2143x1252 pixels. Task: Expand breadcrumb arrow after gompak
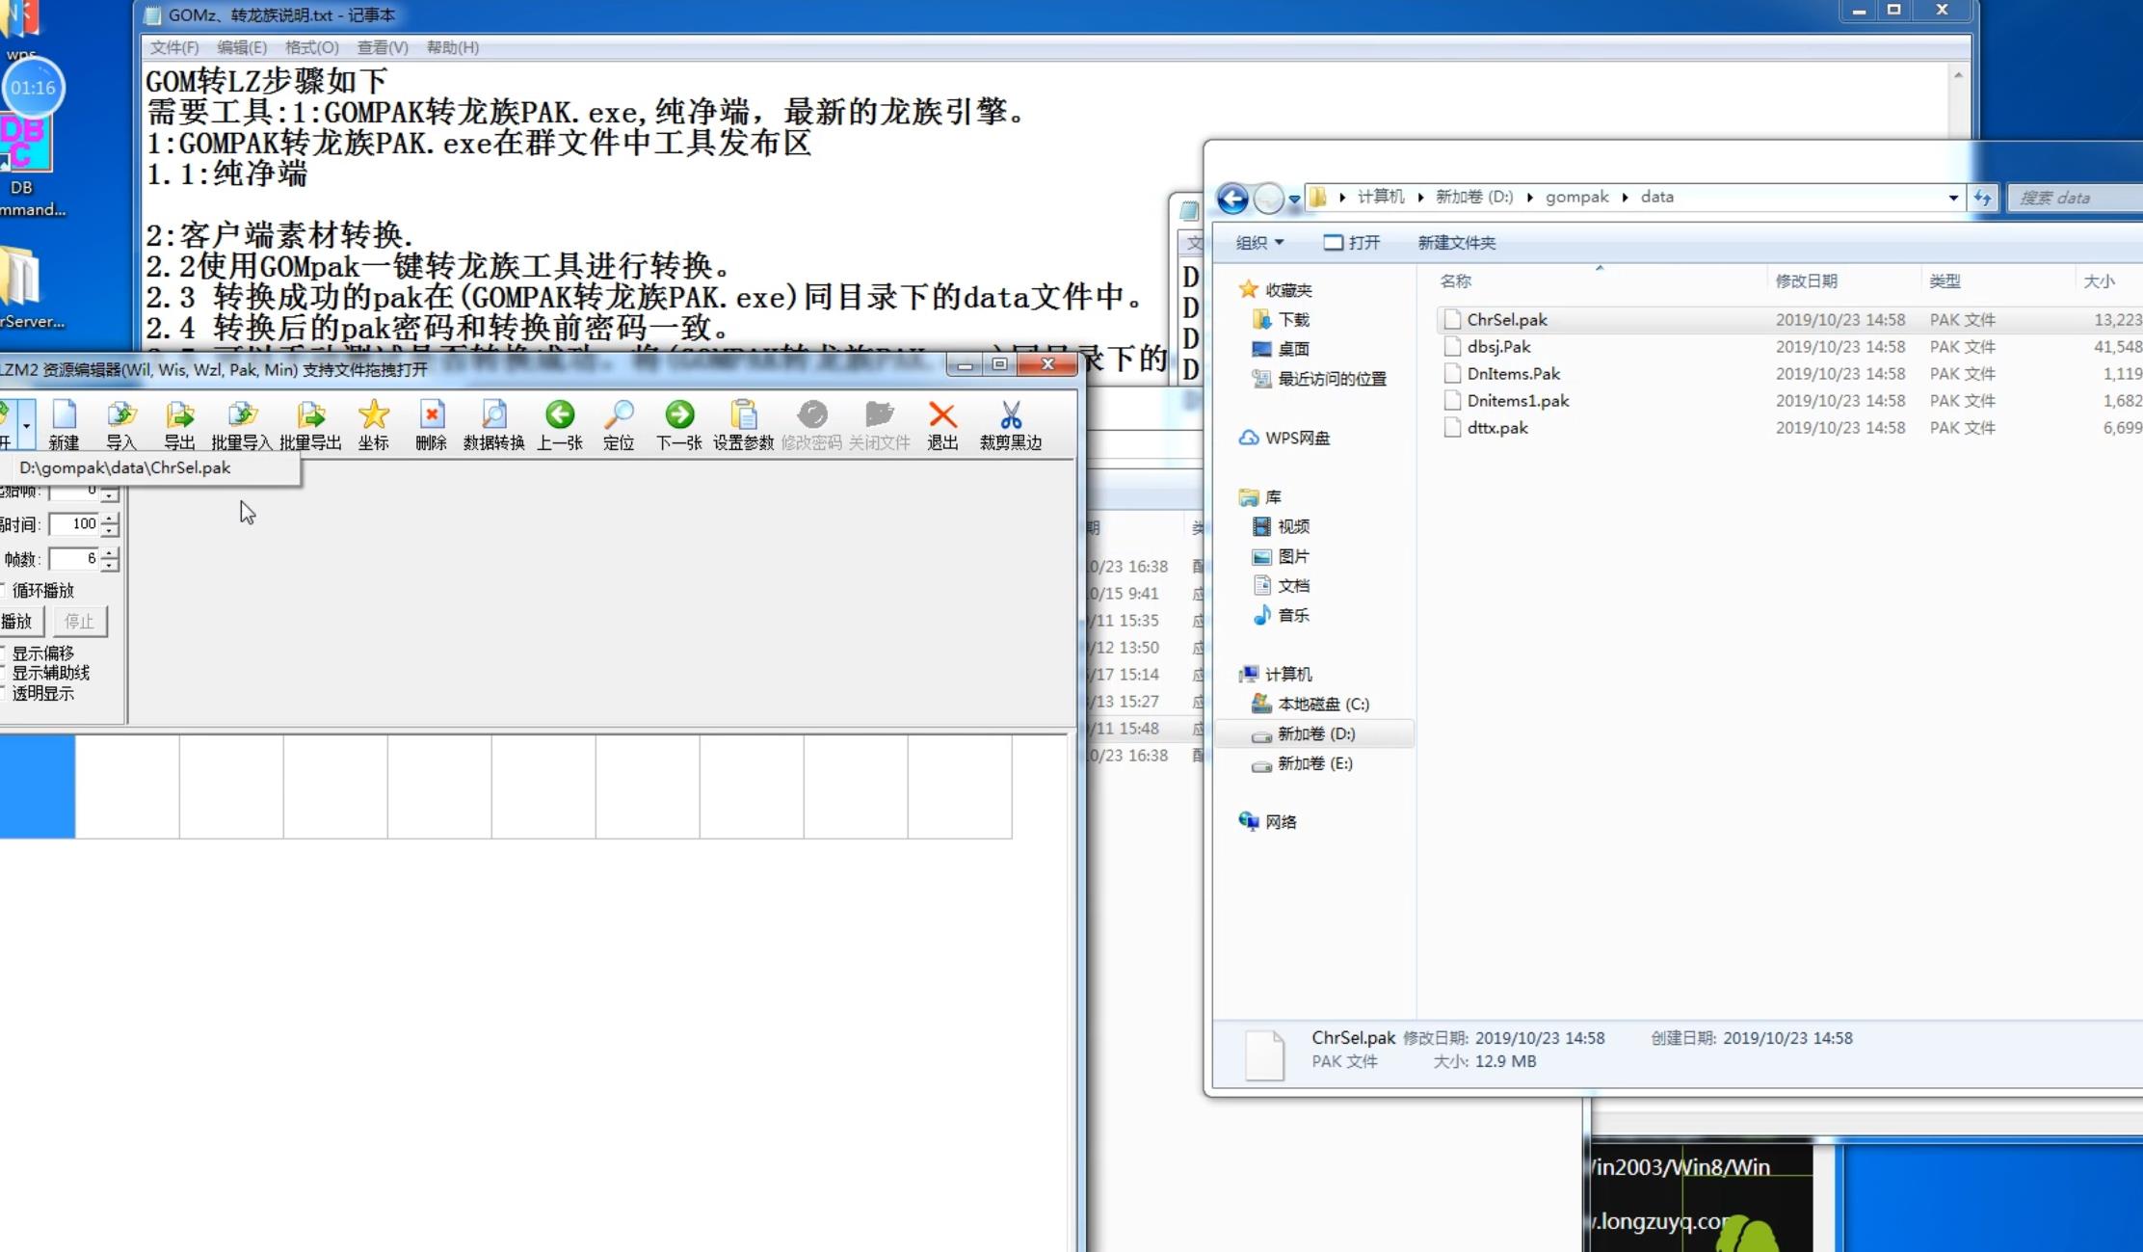(1626, 198)
